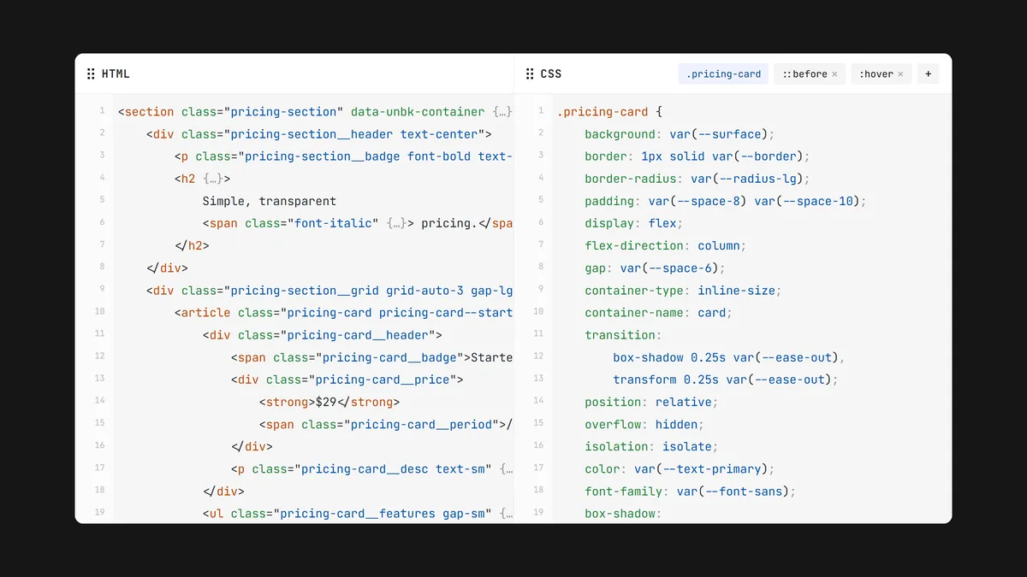Click the "column" flex-direction value
This screenshot has height=577, width=1027.
click(719, 245)
